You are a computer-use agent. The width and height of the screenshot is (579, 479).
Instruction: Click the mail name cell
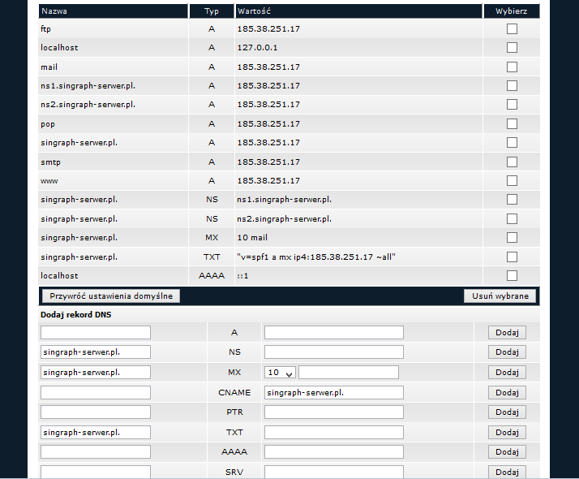click(x=49, y=67)
